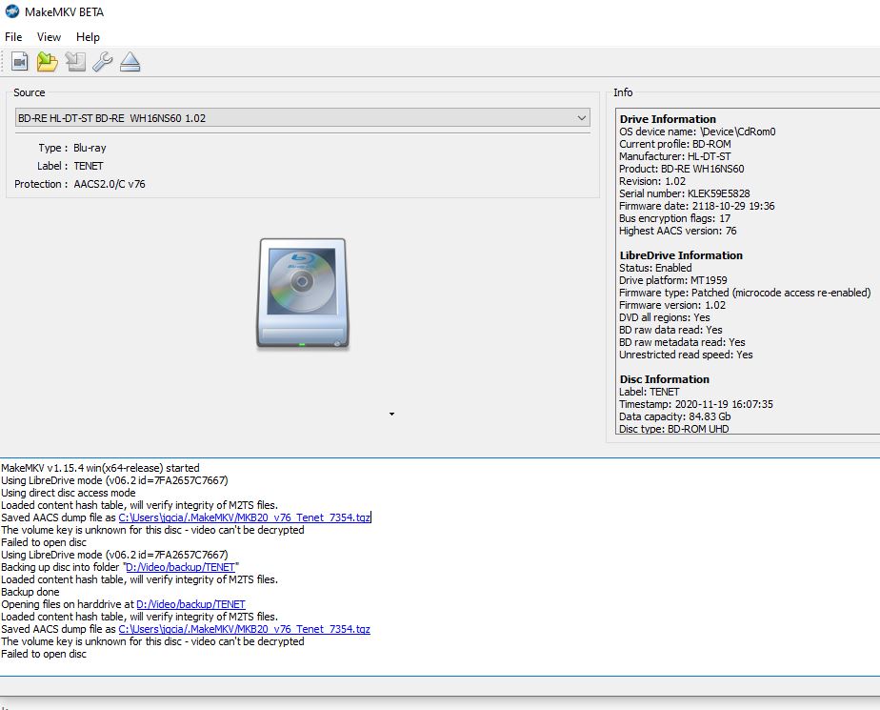Click the small arrow below the drive icon

coord(391,414)
